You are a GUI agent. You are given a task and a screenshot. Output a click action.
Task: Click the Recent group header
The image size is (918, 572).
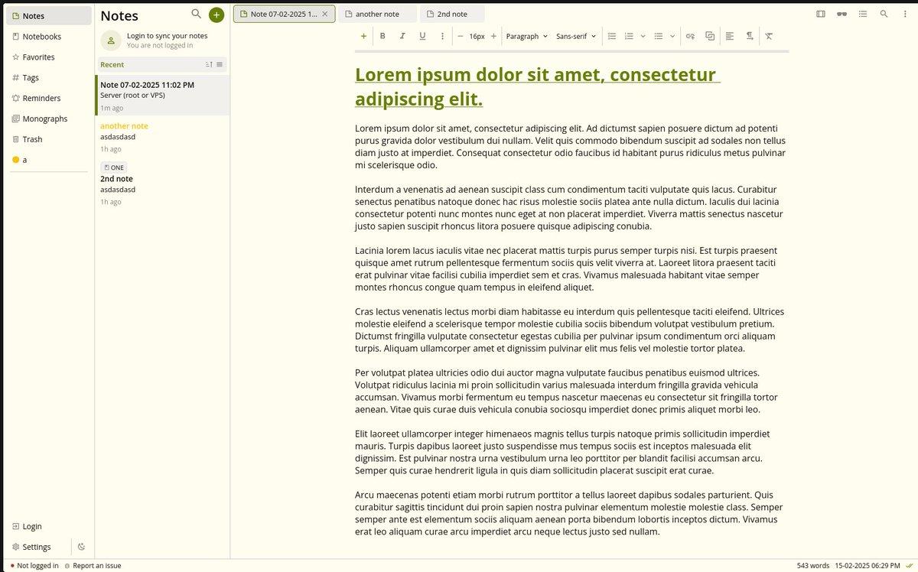[x=162, y=64]
